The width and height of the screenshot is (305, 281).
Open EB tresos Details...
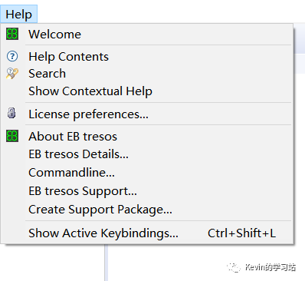146,154
